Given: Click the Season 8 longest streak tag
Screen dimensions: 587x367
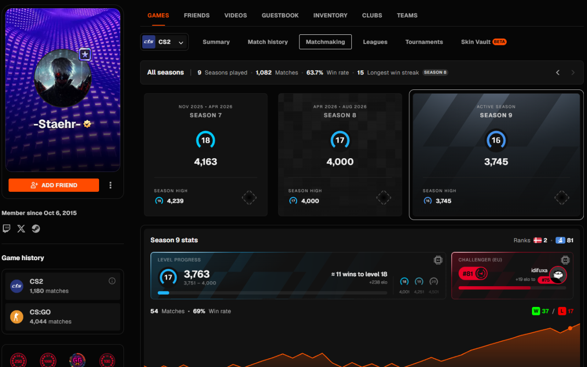Looking at the screenshot, I should (435, 72).
